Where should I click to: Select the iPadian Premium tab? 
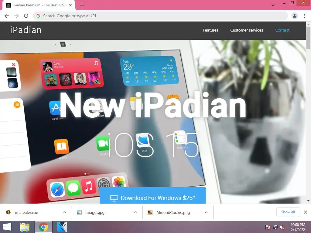tap(39, 5)
